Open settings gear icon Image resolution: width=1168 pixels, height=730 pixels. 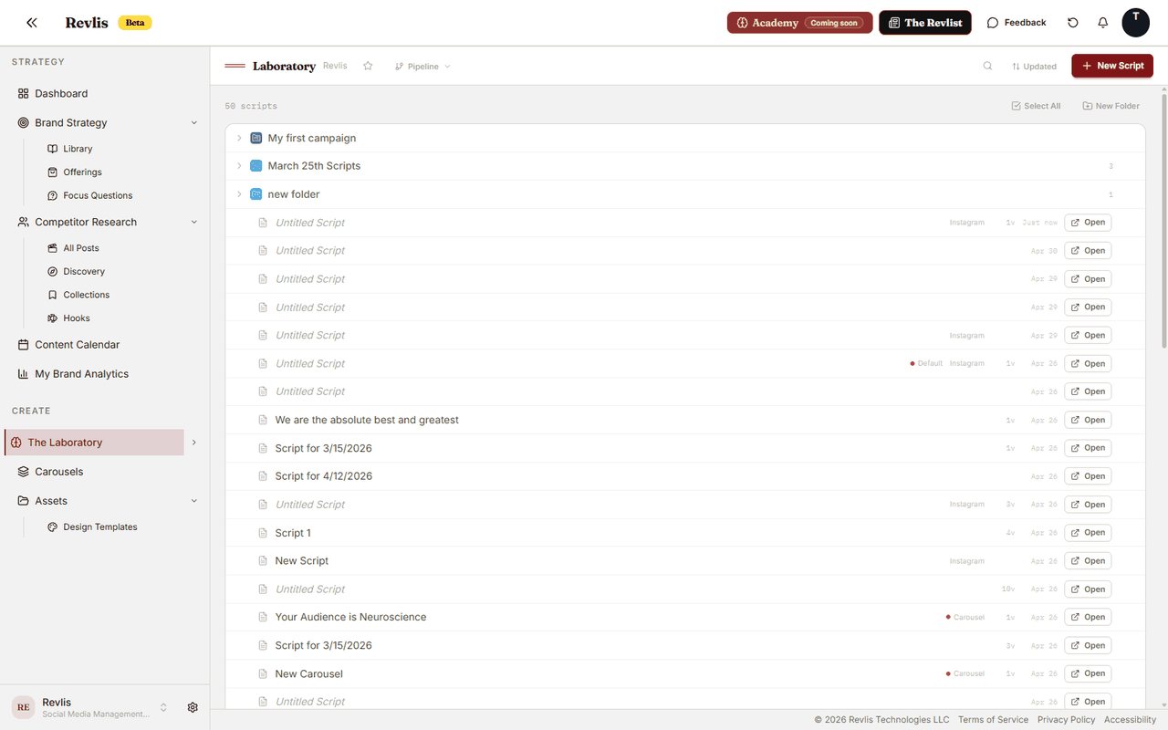coord(193,707)
